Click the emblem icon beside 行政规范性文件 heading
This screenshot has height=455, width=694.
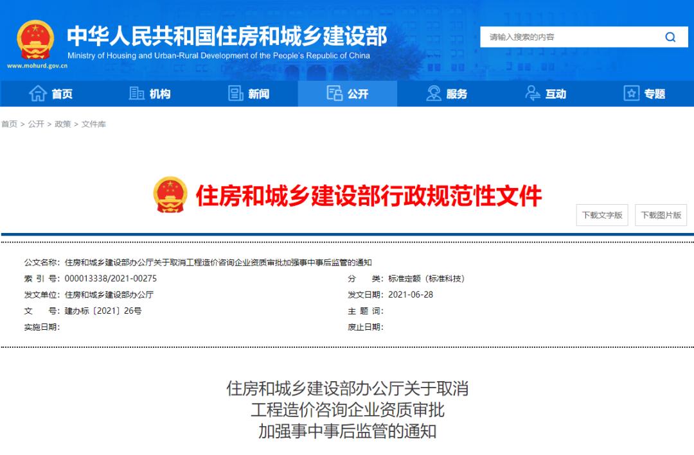pos(170,194)
